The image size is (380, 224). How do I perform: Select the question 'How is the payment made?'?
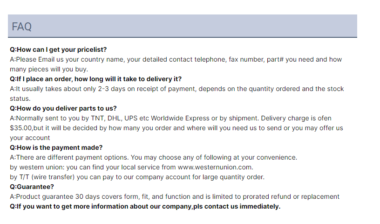pos(56,147)
